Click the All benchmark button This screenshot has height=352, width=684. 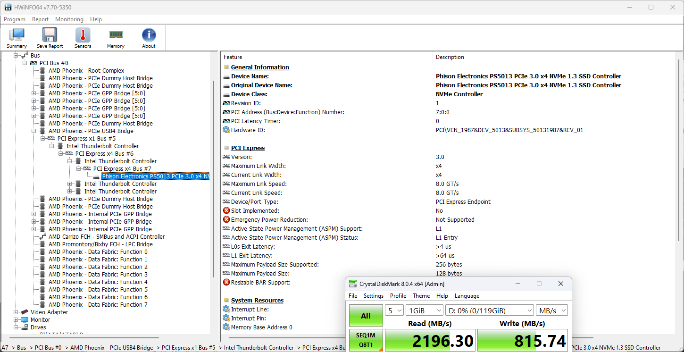(366, 316)
